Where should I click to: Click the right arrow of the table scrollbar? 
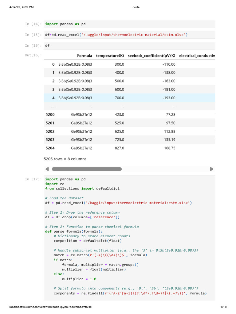(x=211, y=169)
